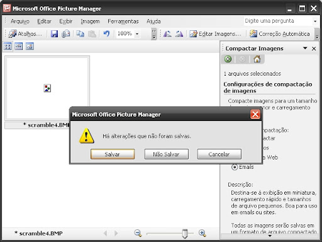Click the send-by-email envelope icon

pyautogui.click(x=66, y=34)
